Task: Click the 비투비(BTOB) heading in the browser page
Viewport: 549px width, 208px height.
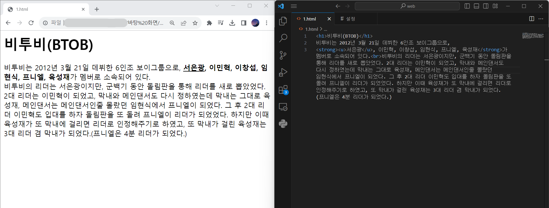Action: pos(49,44)
